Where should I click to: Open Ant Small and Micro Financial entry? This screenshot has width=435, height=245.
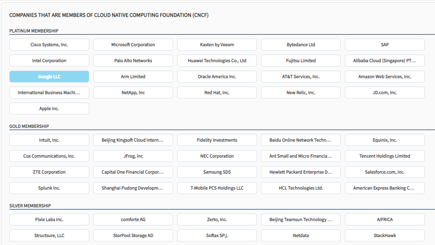(x=301, y=156)
